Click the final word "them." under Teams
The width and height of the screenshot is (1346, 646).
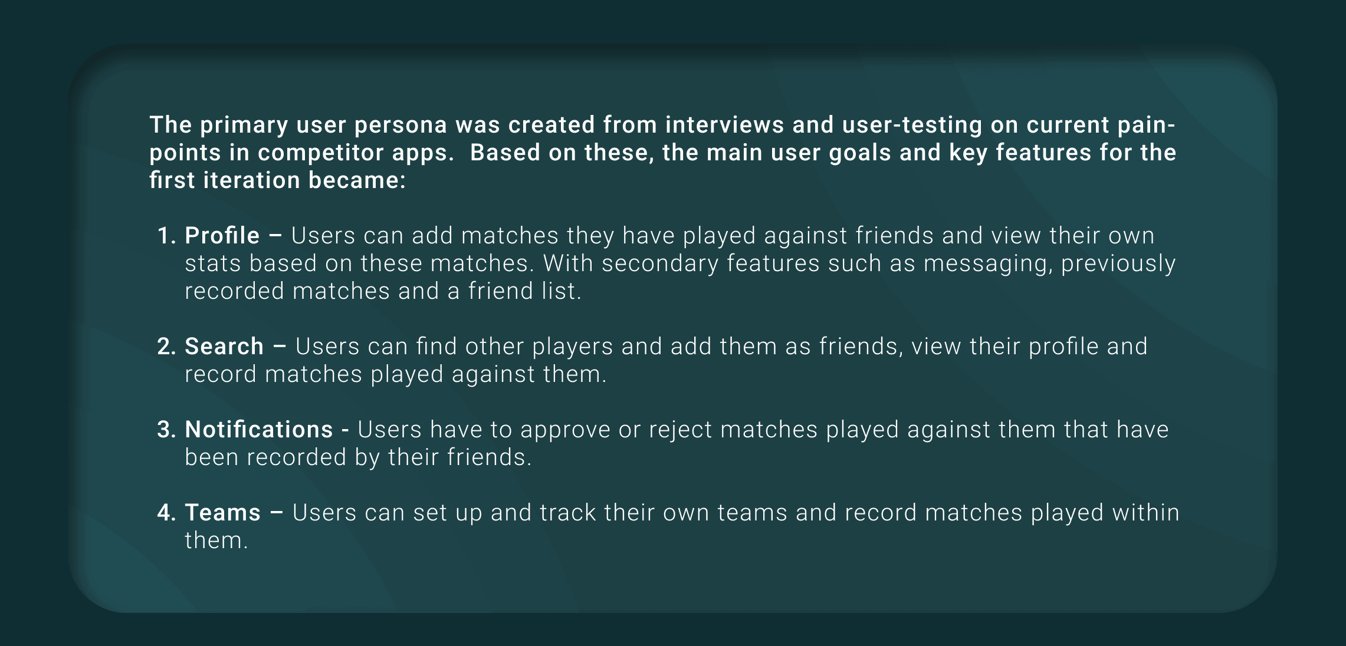pyautogui.click(x=216, y=540)
